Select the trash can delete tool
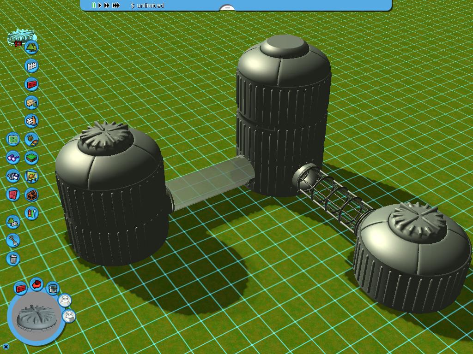Image resolution: width=473 pixels, height=354 pixels. pyautogui.click(x=13, y=259)
